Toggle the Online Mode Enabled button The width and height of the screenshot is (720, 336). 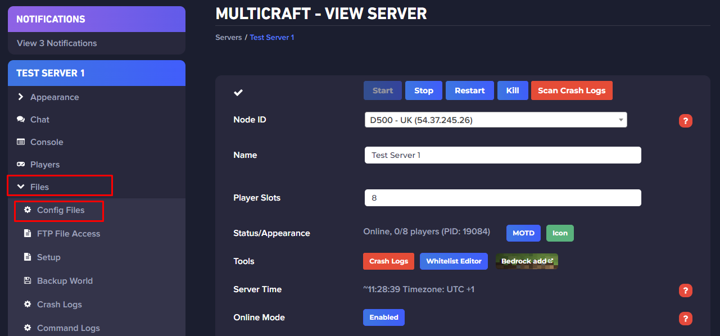point(383,317)
